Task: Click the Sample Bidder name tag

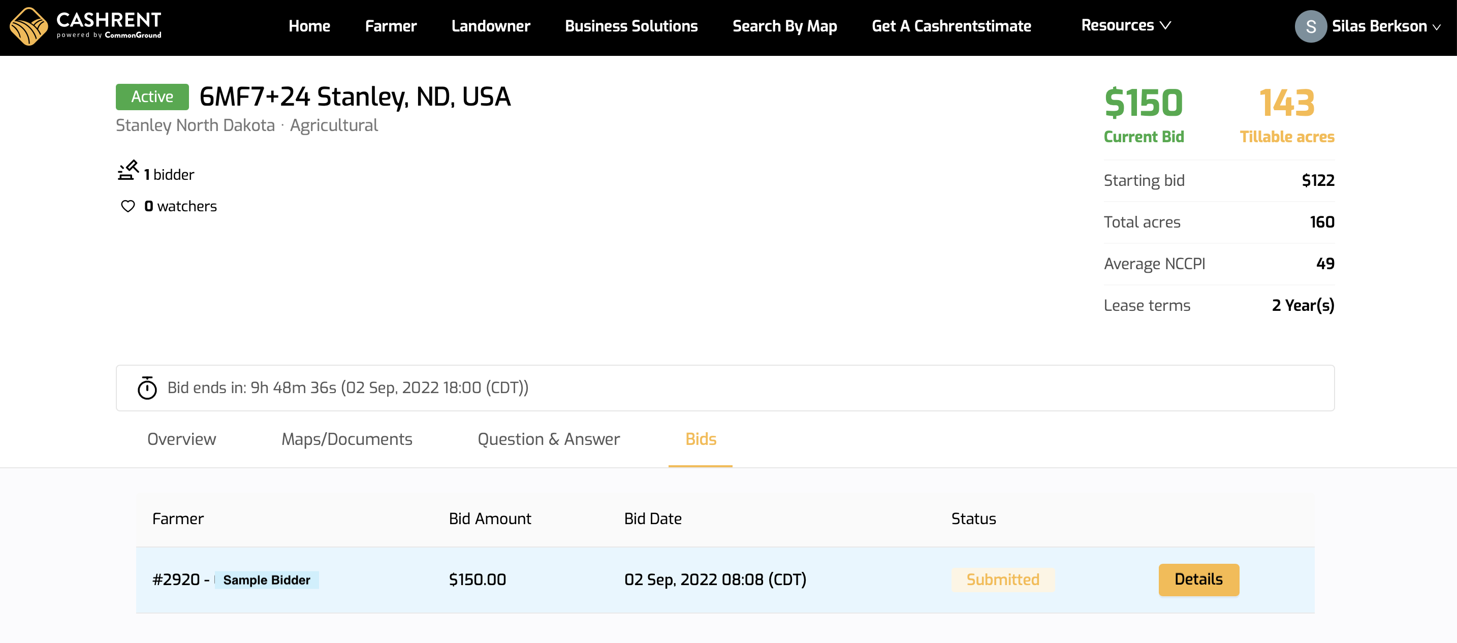Action: click(x=266, y=580)
